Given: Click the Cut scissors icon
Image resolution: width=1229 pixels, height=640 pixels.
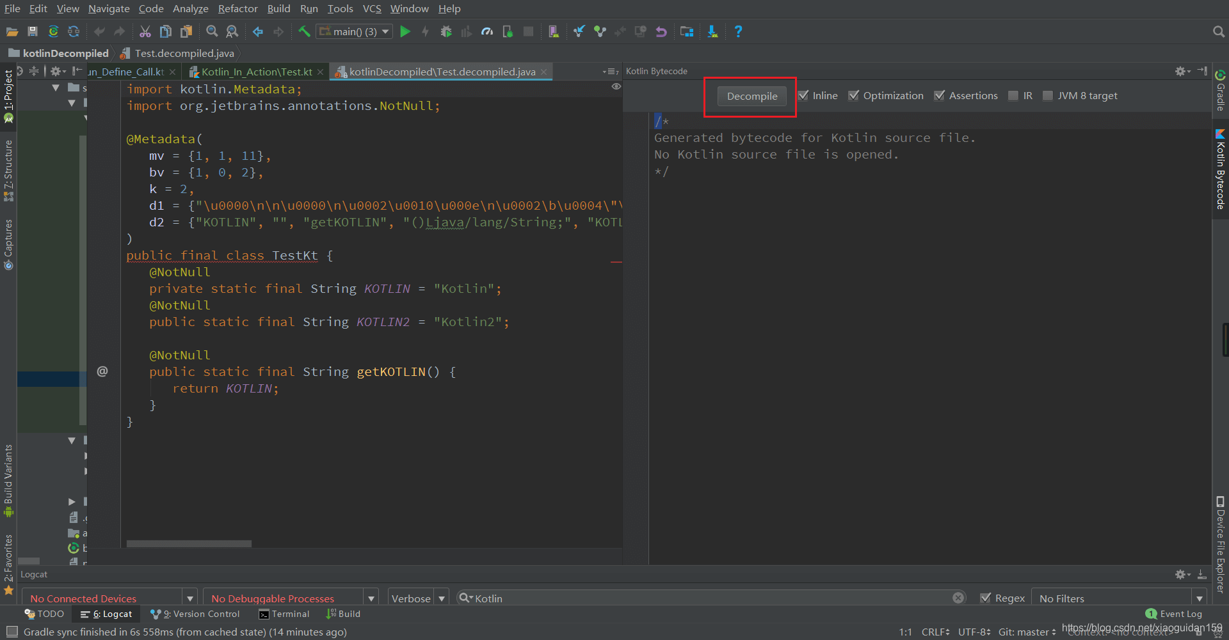Looking at the screenshot, I should click(x=145, y=31).
